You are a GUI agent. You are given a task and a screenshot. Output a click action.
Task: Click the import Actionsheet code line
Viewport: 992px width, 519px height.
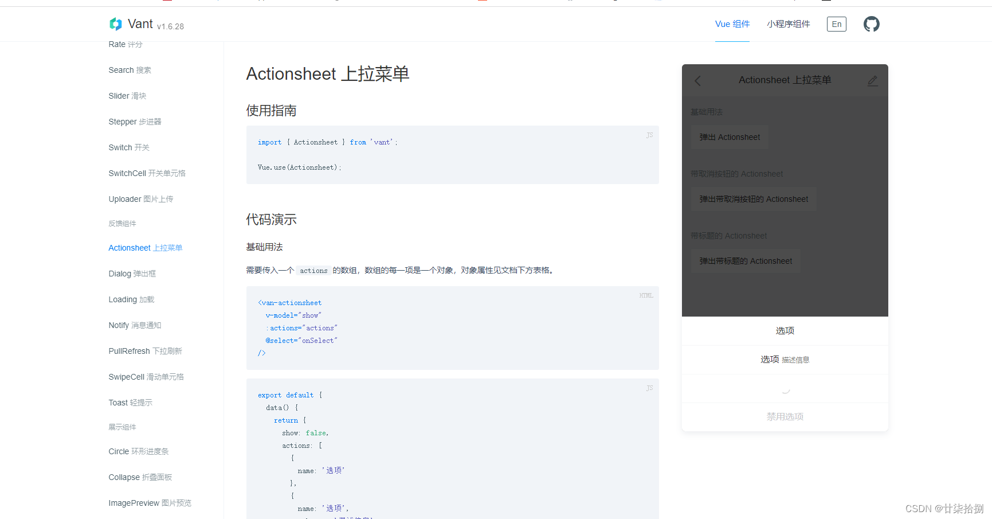coord(327,142)
